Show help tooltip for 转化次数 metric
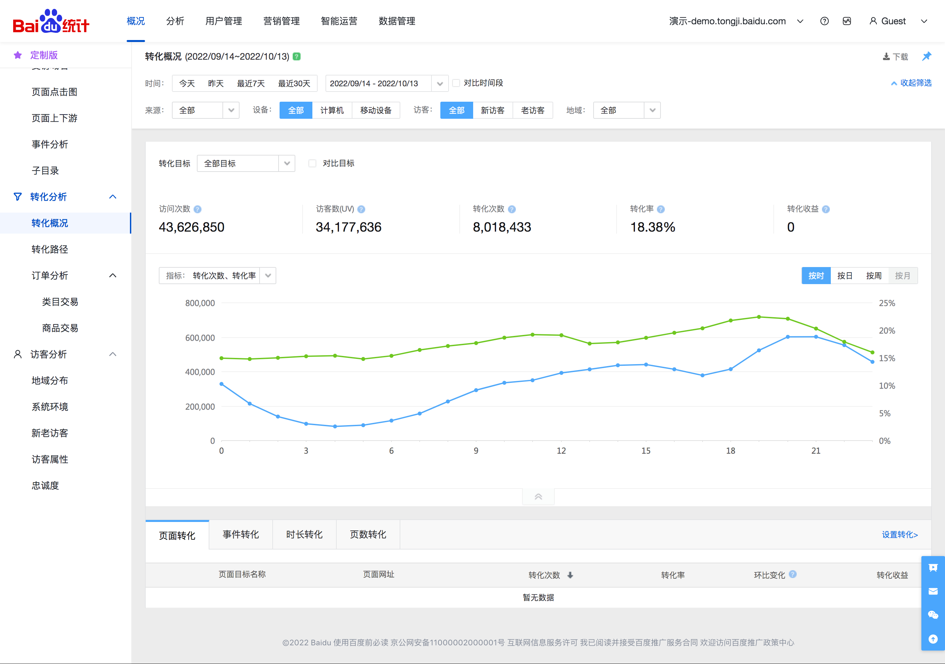The height and width of the screenshot is (664, 945). pyautogui.click(x=512, y=209)
